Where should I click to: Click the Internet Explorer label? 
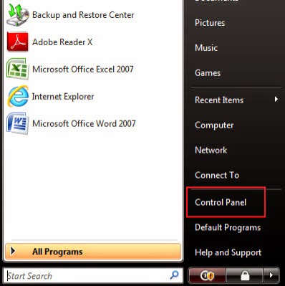click(x=63, y=97)
